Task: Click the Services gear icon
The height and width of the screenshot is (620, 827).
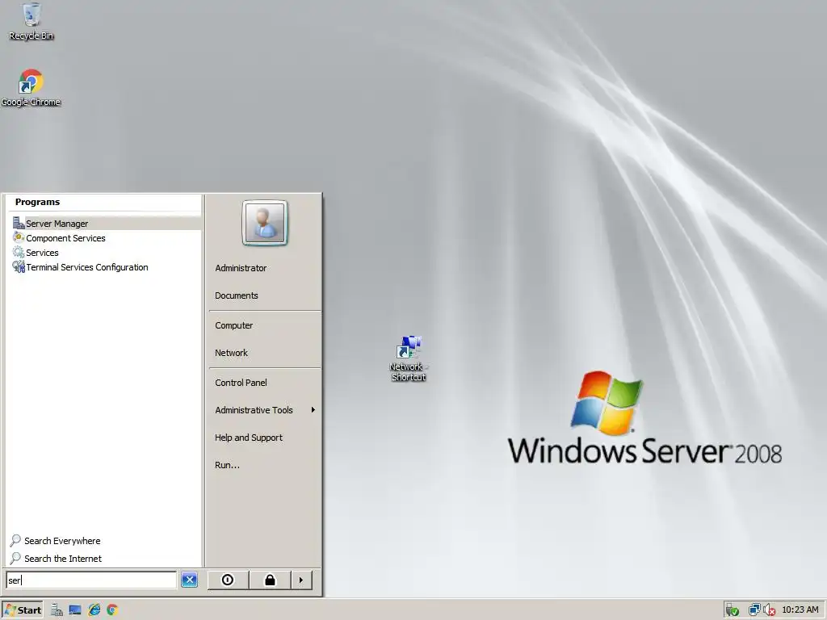Action: (x=19, y=252)
